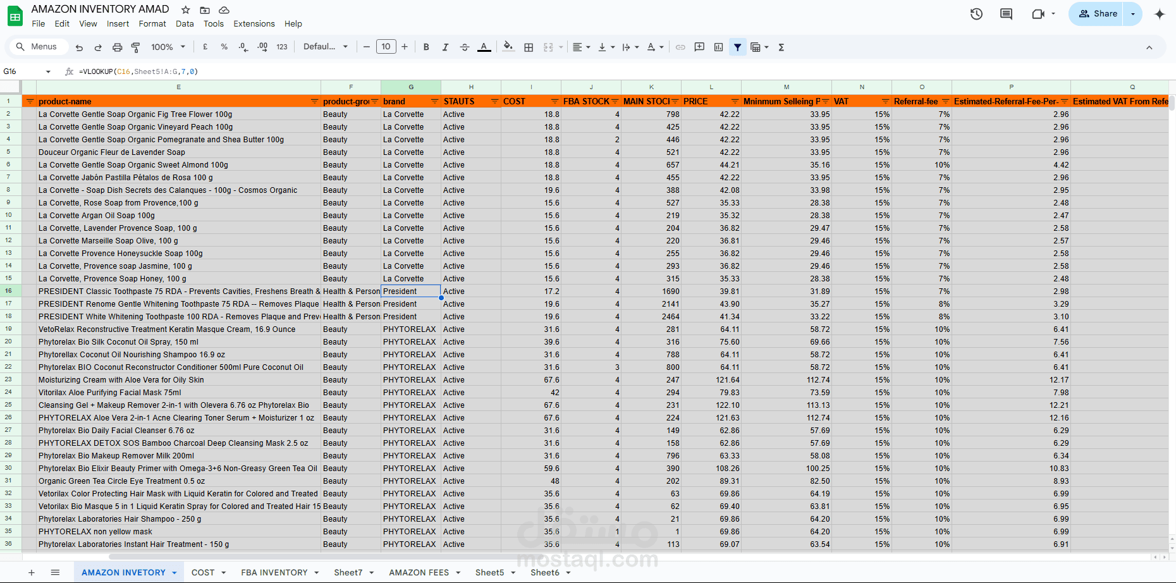Format as percent icon
The width and height of the screenshot is (1176, 583).
(x=224, y=47)
